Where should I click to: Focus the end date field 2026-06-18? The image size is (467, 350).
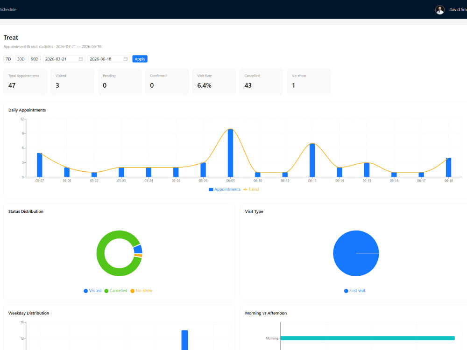tap(109, 59)
